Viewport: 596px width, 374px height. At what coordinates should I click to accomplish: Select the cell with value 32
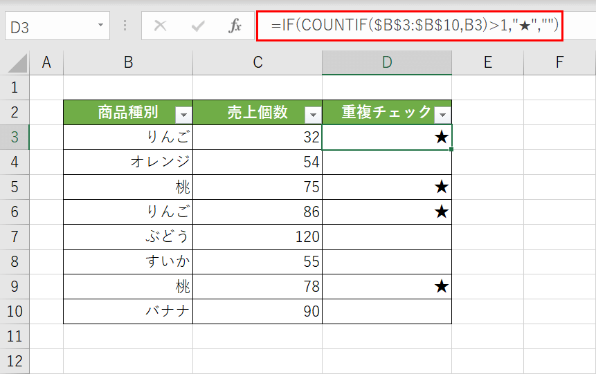coord(258,137)
